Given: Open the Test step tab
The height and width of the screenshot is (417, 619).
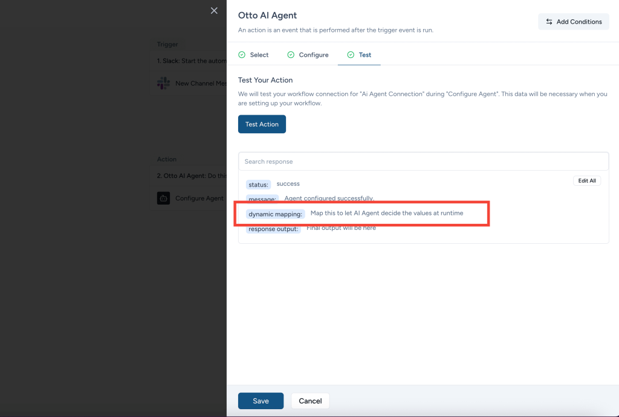Looking at the screenshot, I should click(x=359, y=55).
